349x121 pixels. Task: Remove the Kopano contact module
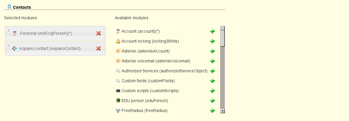pyautogui.click(x=98, y=48)
